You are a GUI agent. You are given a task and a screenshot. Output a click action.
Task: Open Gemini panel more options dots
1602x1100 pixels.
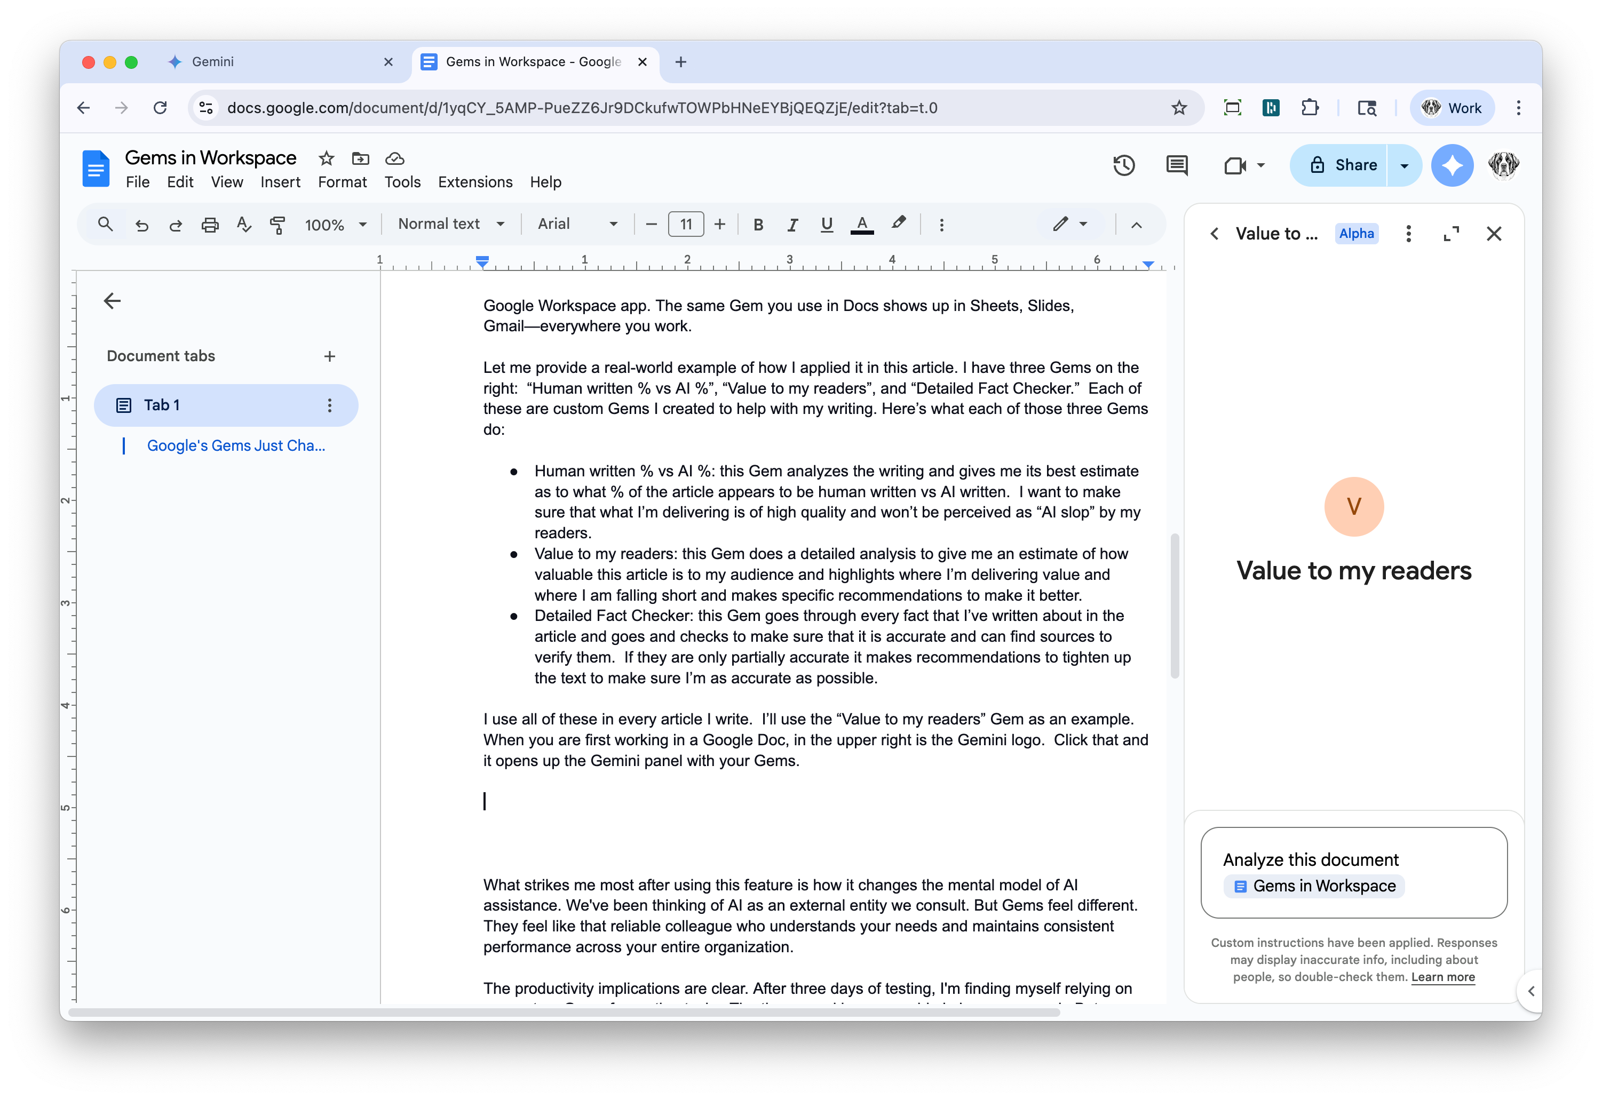coord(1408,234)
